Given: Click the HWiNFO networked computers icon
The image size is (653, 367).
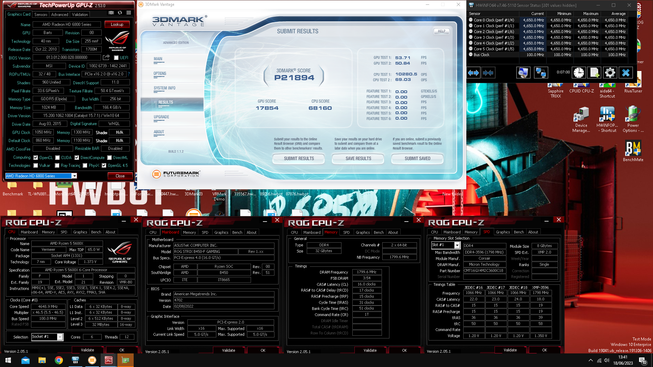Looking at the screenshot, I should pyautogui.click(x=540, y=73).
